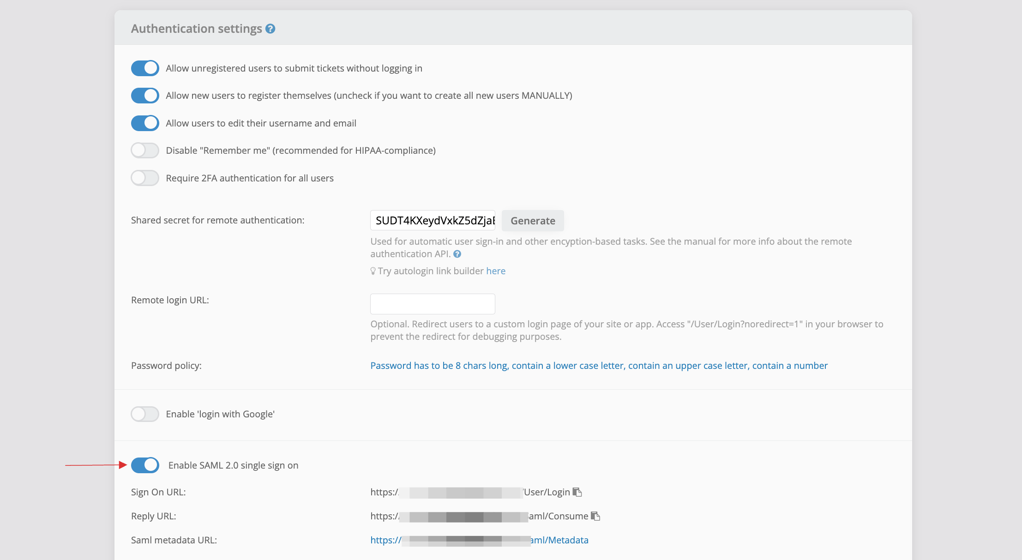This screenshot has width=1022, height=560.
Task: Click the 'Authentication settings' heading
Action: click(197, 29)
